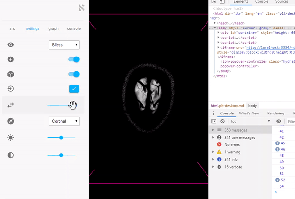Image resolution: width=295 pixels, height=199 pixels.
Task: Click the 3D cube icon
Action: [x=11, y=74]
